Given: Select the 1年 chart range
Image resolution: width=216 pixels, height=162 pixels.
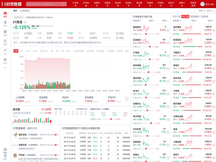Looking at the screenshot, I should 52,51.
